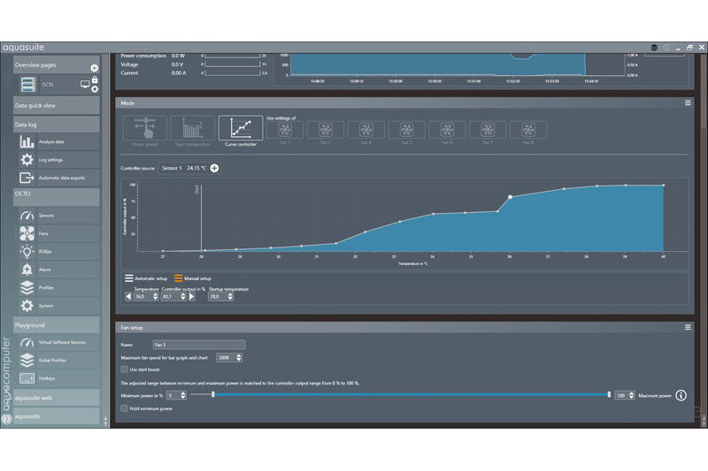Open the Alarm settings page

point(45,269)
